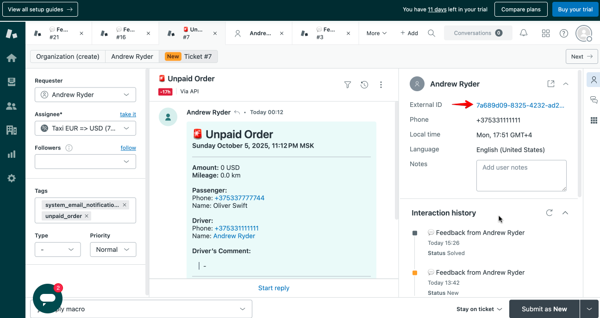Refresh the Interaction history
The height and width of the screenshot is (318, 600).
550,213
